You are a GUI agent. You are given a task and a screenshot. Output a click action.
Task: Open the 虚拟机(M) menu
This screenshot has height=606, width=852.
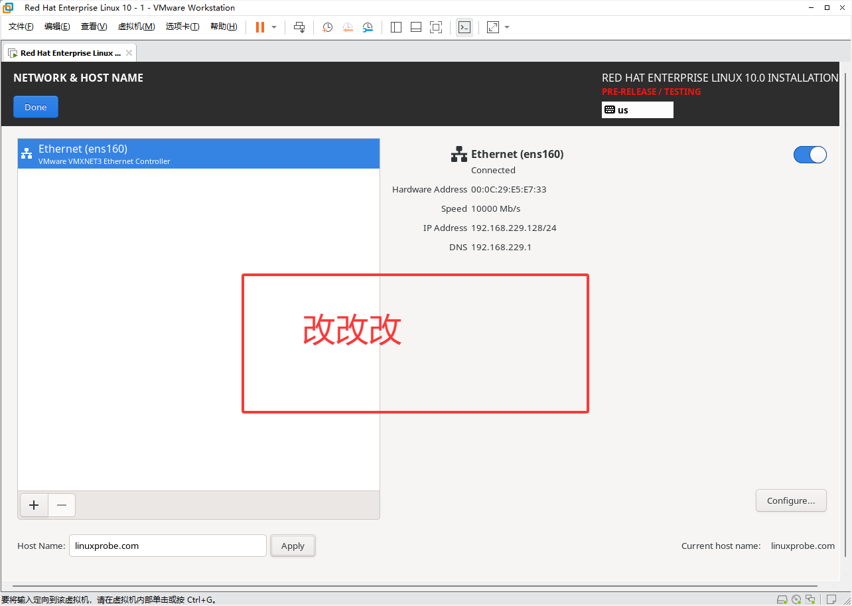(136, 27)
